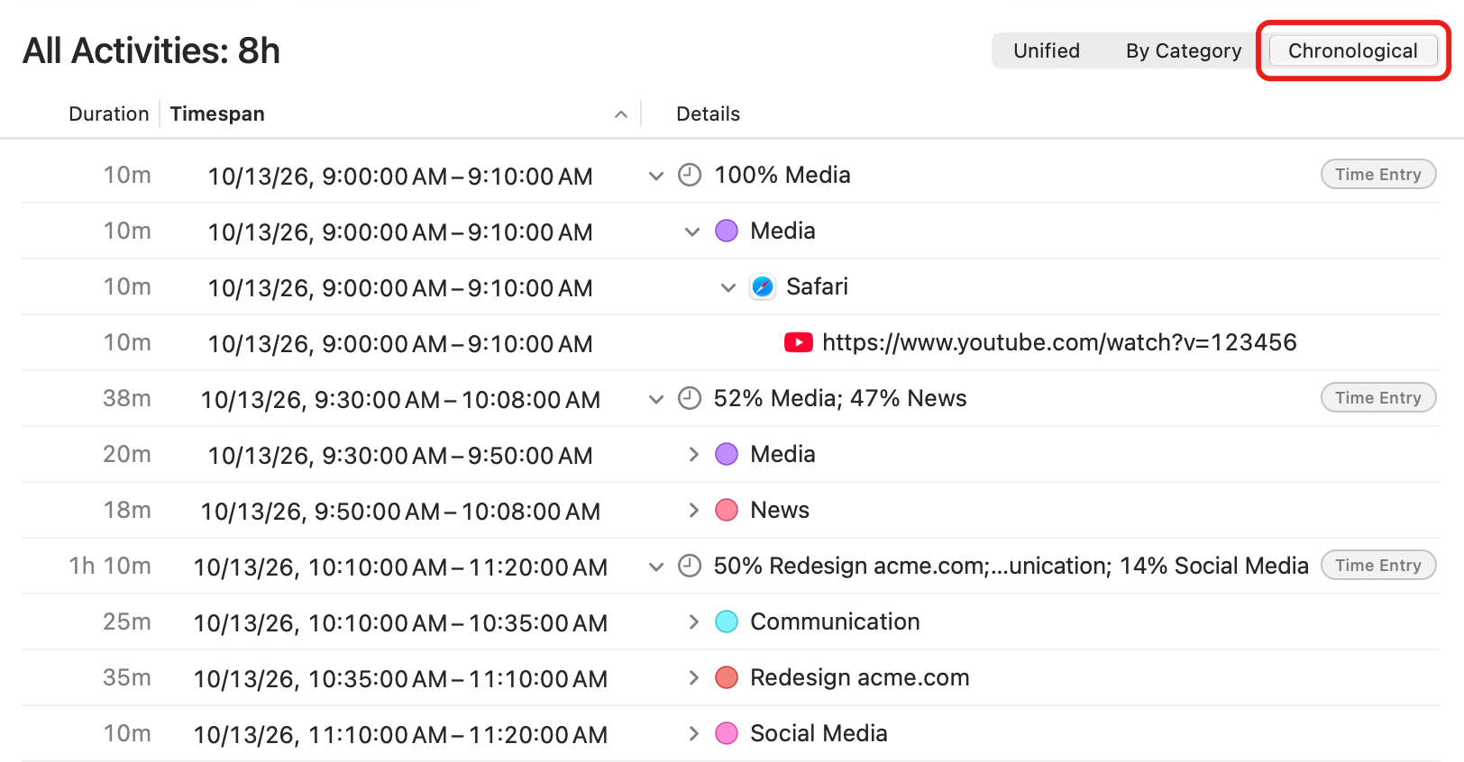Viewport: 1464px width, 762px height.
Task: Click the All Activities: 8h heading
Action: (x=151, y=50)
